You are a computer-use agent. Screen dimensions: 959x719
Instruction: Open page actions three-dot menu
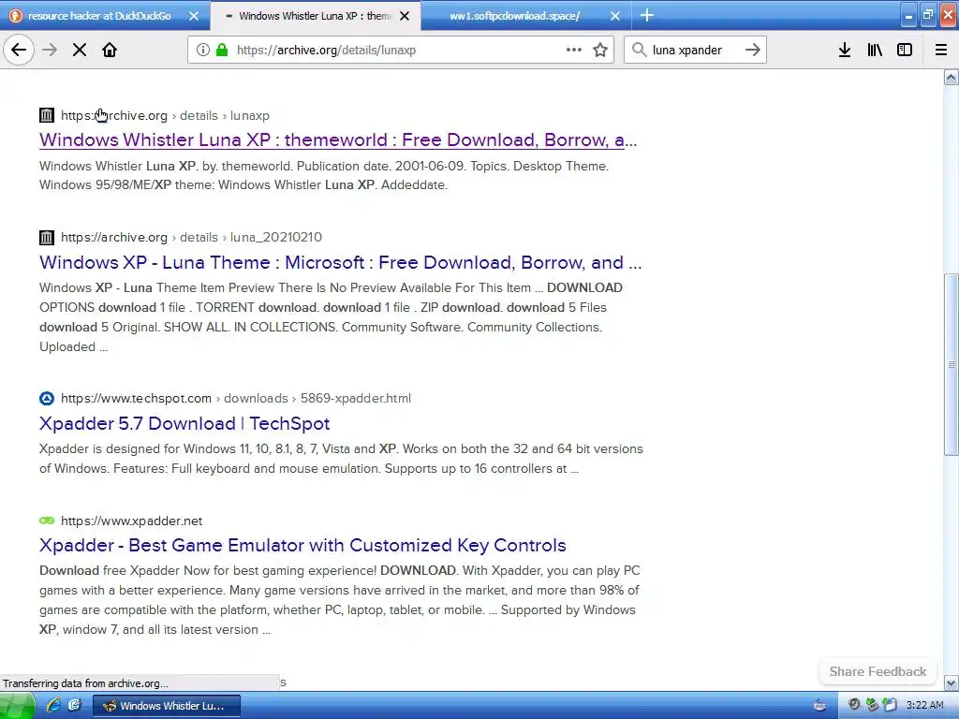(574, 50)
